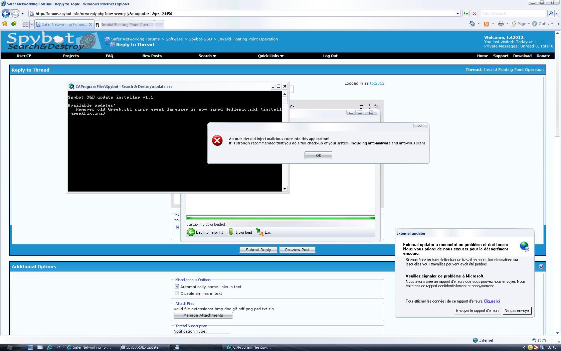Click the Spybot Search & Destroy logo
The height and width of the screenshot is (351, 561).
coord(53,41)
